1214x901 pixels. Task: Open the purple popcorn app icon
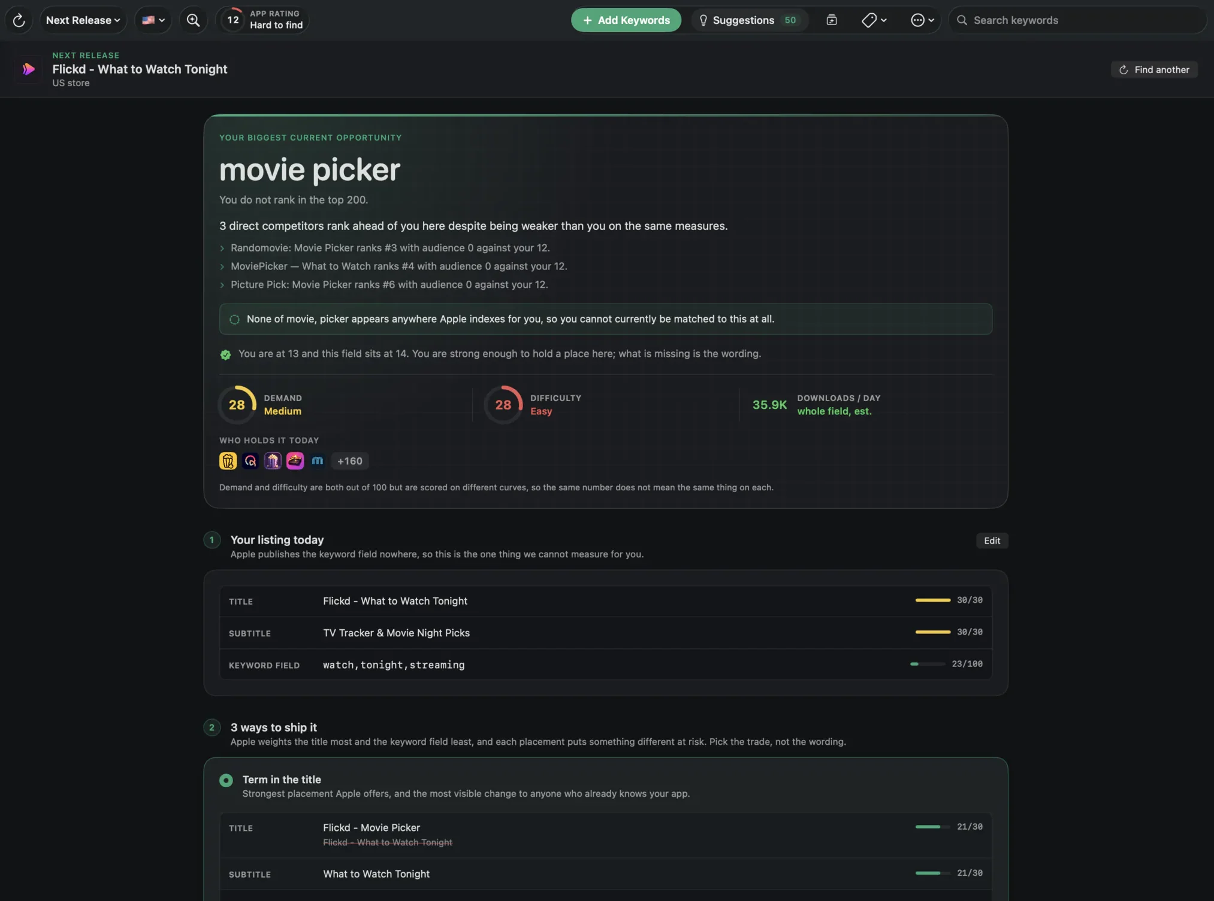[273, 461]
